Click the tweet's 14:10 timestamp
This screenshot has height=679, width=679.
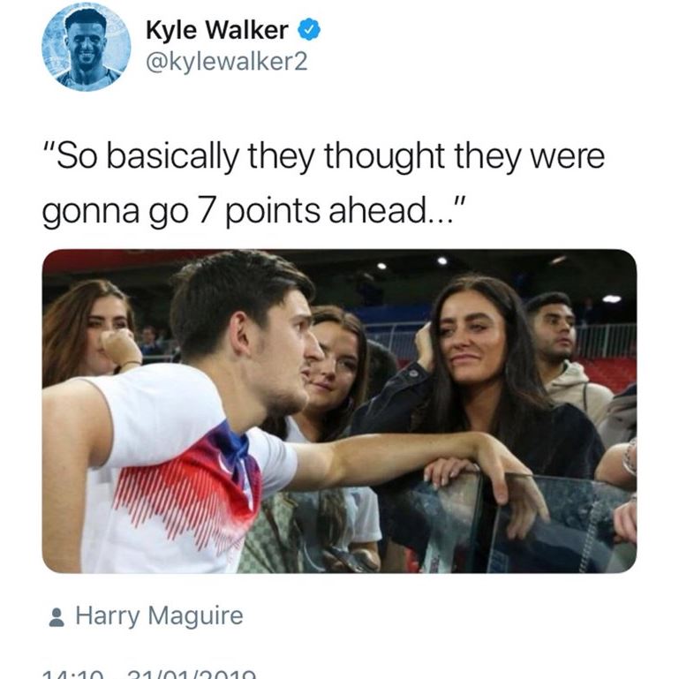tap(72, 675)
